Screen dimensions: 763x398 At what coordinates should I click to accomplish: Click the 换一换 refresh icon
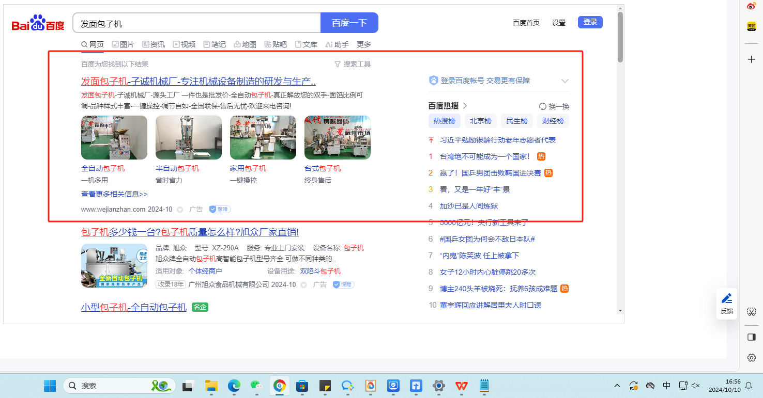[x=543, y=106]
